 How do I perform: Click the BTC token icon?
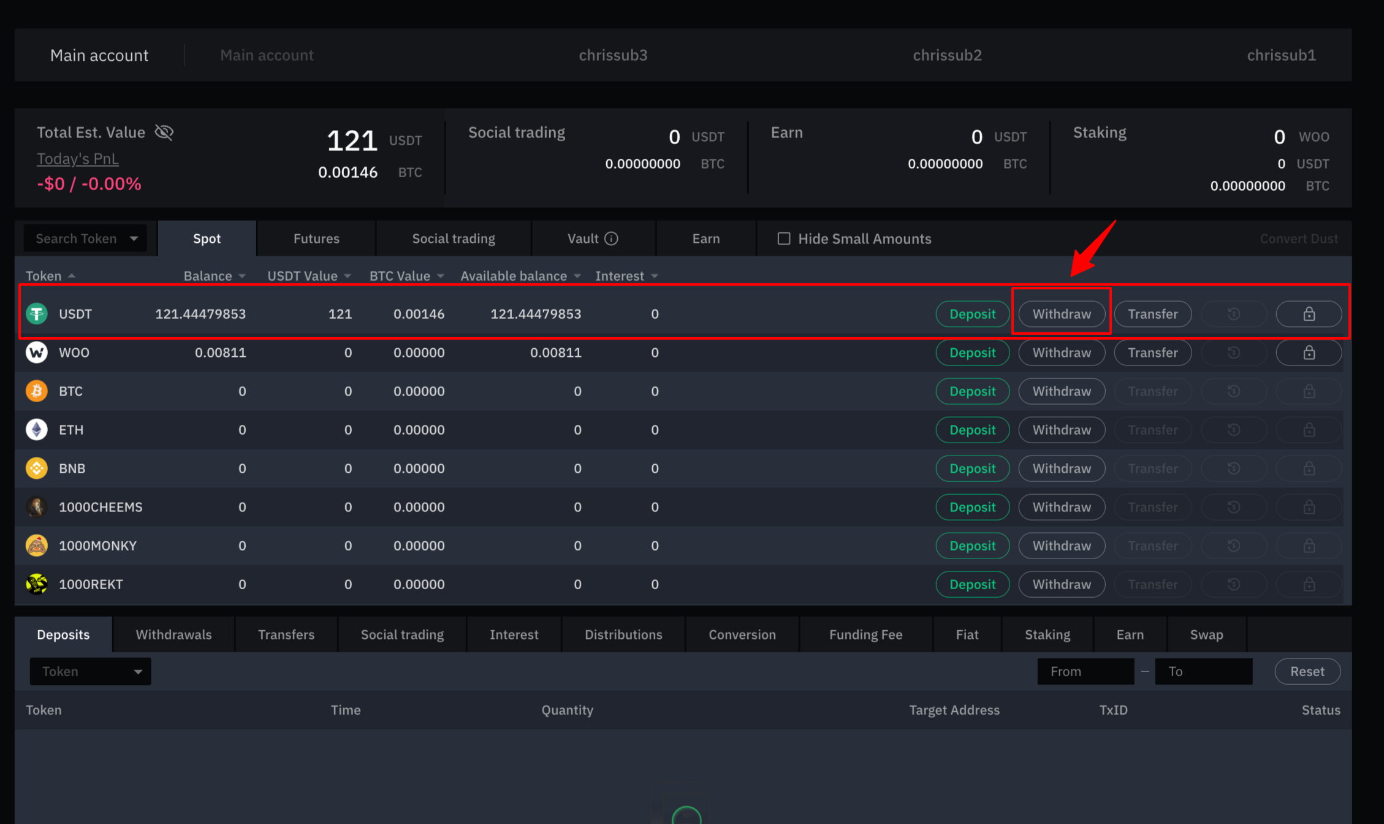pyautogui.click(x=37, y=391)
